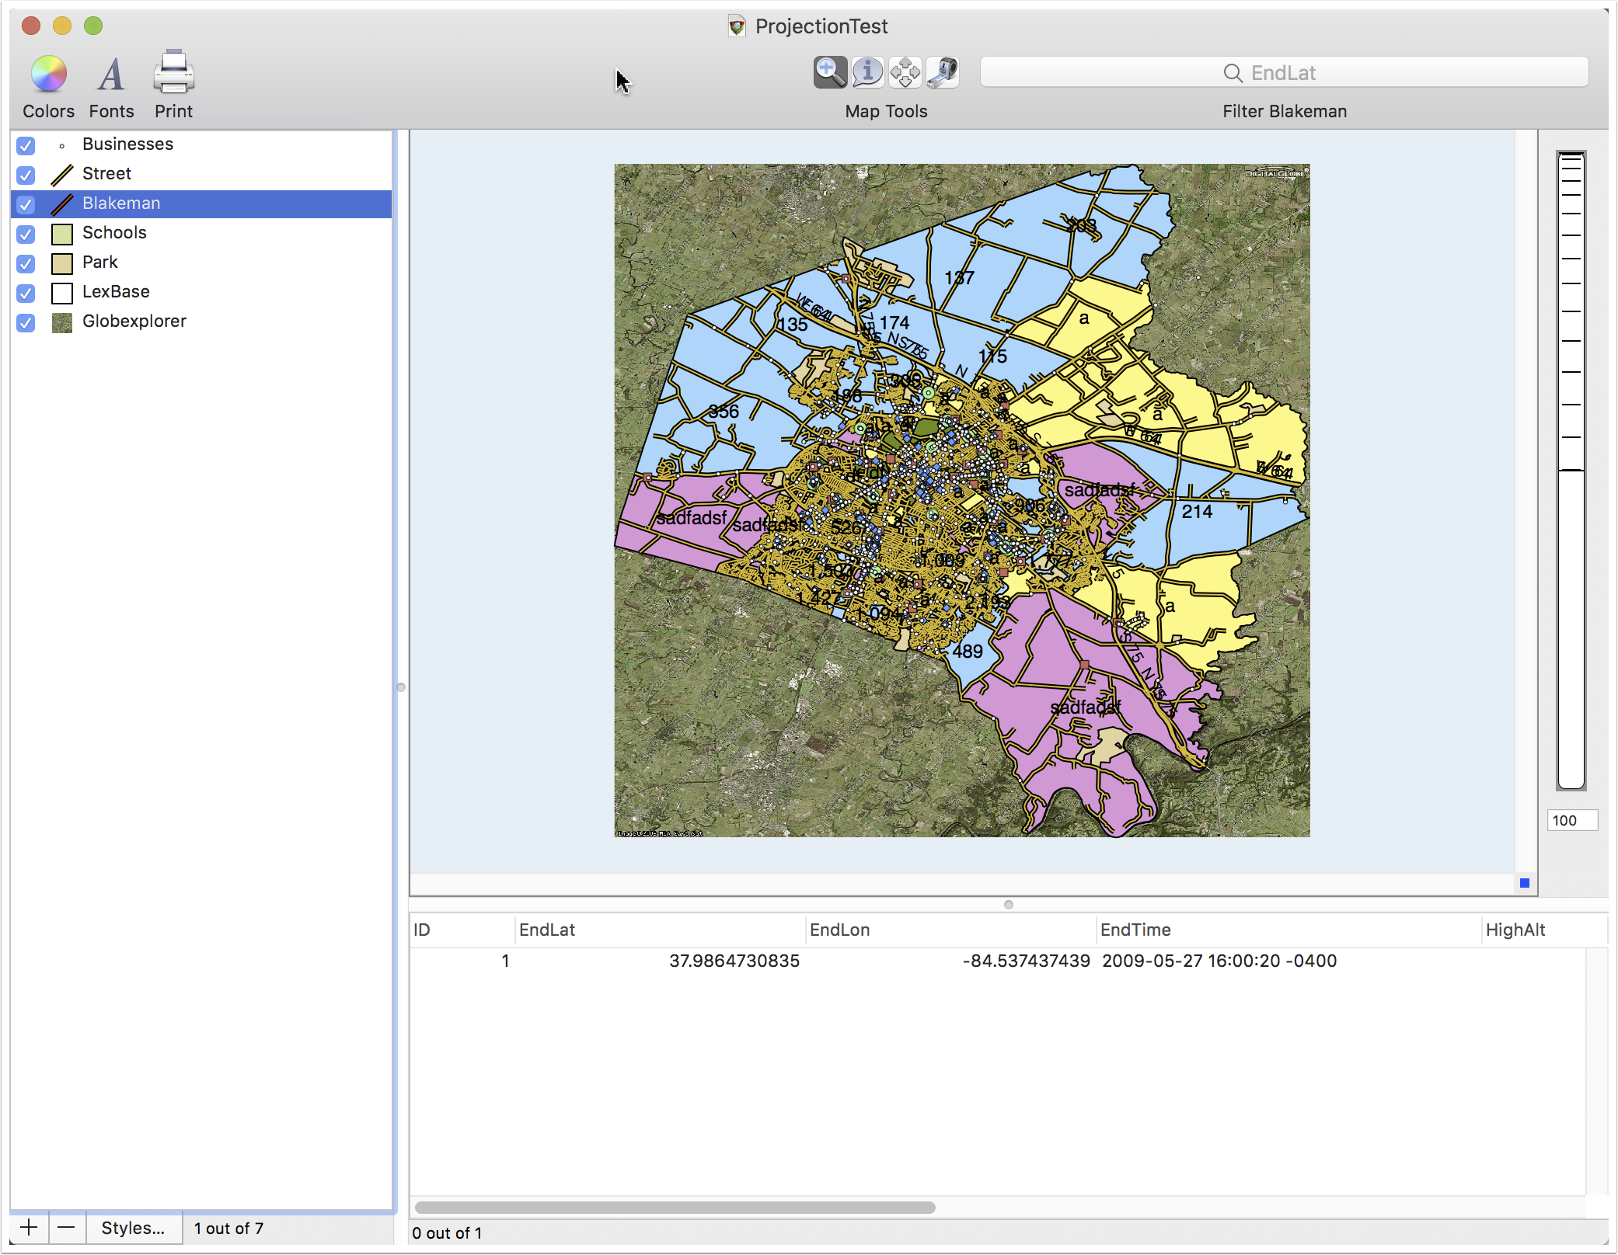
Task: Open the Fonts panel
Action: (x=111, y=87)
